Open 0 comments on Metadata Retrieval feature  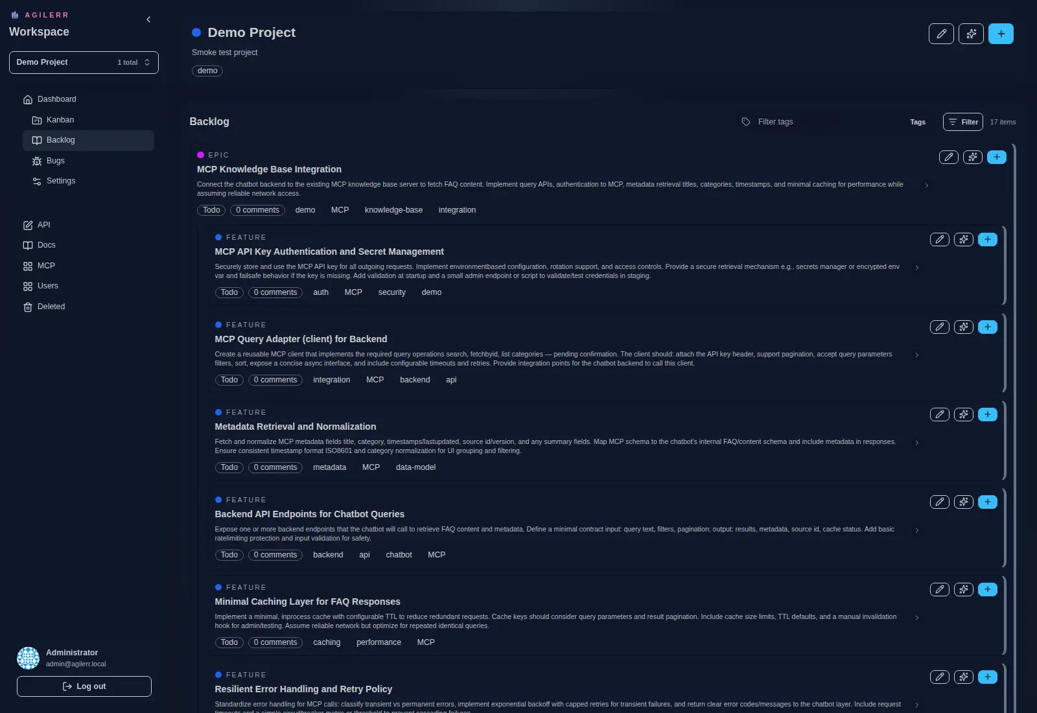coord(275,467)
